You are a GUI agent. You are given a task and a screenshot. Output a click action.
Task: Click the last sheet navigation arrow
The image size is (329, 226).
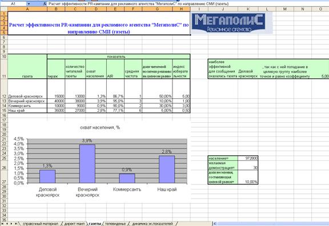coord(16,224)
